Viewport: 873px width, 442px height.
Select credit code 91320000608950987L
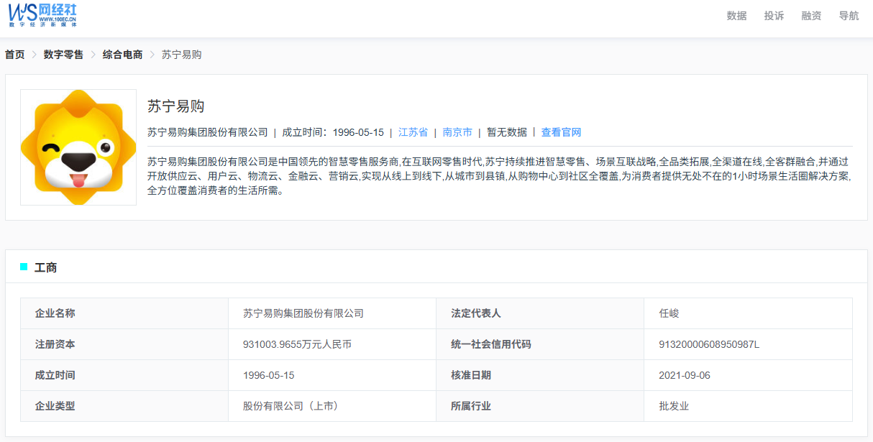click(709, 344)
